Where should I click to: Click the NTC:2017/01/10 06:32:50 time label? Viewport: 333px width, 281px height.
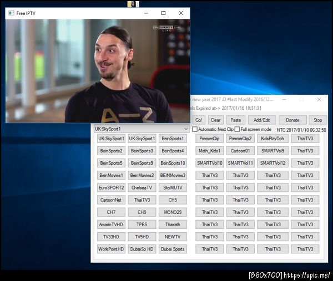(x=301, y=130)
